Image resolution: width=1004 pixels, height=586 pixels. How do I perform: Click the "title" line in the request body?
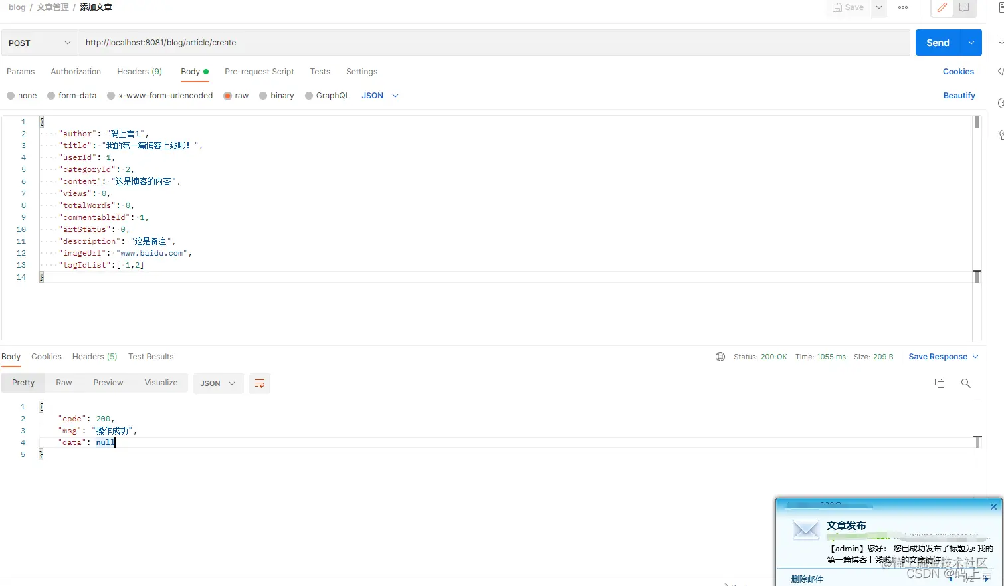[x=130, y=146]
